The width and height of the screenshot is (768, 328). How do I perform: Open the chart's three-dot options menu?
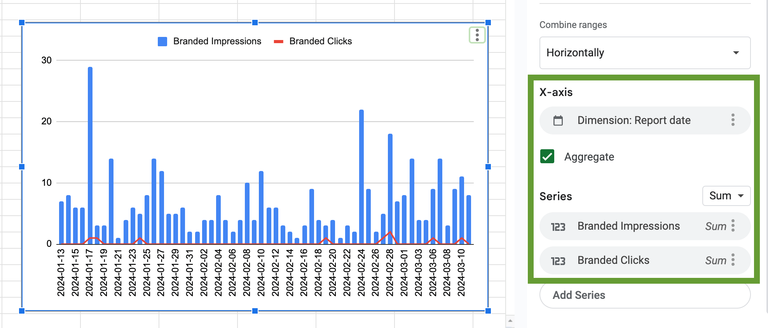[x=477, y=35]
